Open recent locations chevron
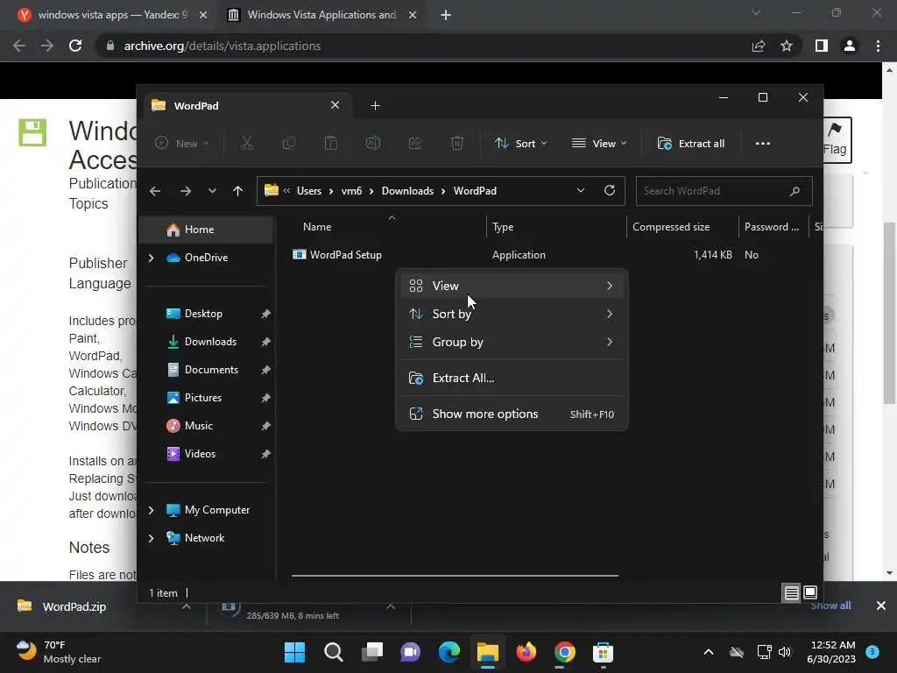Image resolution: width=897 pixels, height=673 pixels. 212,191
